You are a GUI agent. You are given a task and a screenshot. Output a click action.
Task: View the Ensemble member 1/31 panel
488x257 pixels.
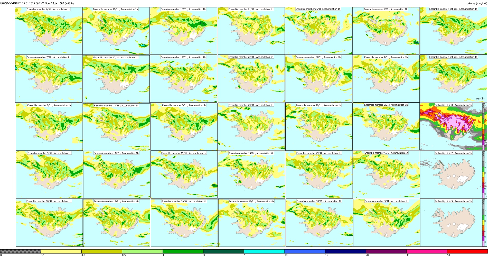pyautogui.click(x=386, y=31)
